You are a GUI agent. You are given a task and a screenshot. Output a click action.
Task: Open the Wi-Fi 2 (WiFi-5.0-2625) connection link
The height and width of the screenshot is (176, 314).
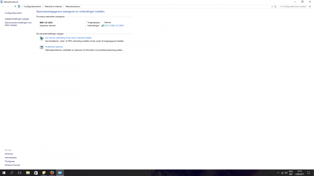(114, 26)
